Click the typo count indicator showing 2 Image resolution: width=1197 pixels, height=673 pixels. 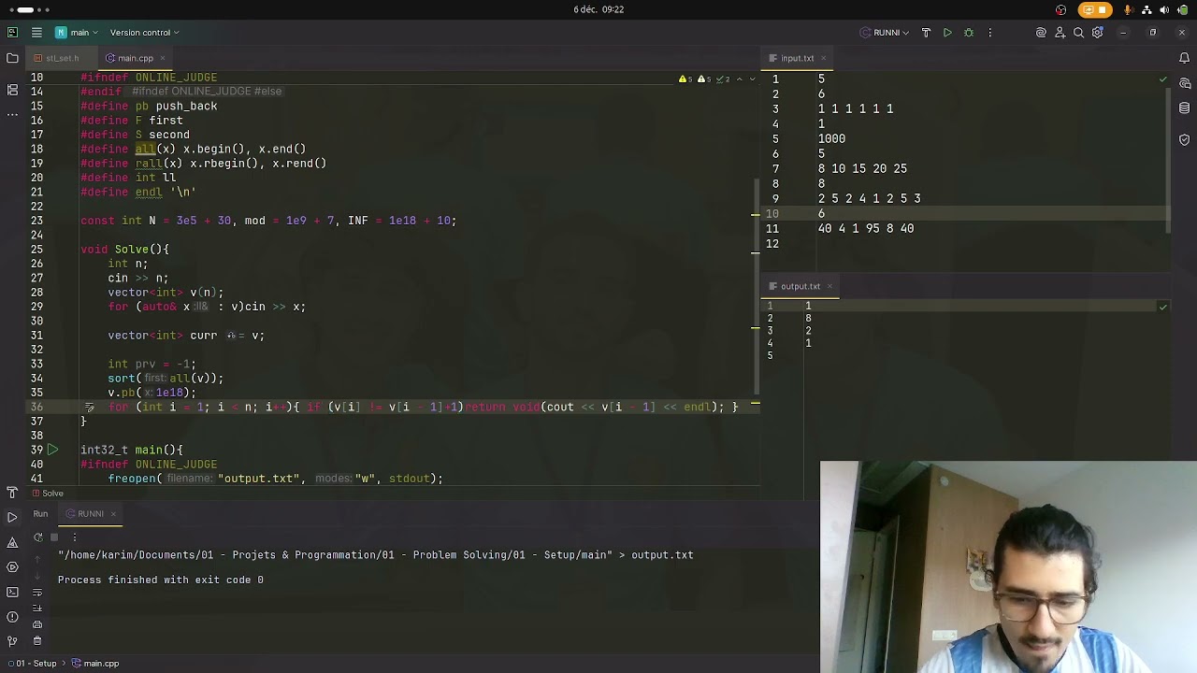click(722, 79)
